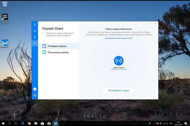190x126 pixels.
Task: Minimize the Huawei Share window
Action: [149, 24]
